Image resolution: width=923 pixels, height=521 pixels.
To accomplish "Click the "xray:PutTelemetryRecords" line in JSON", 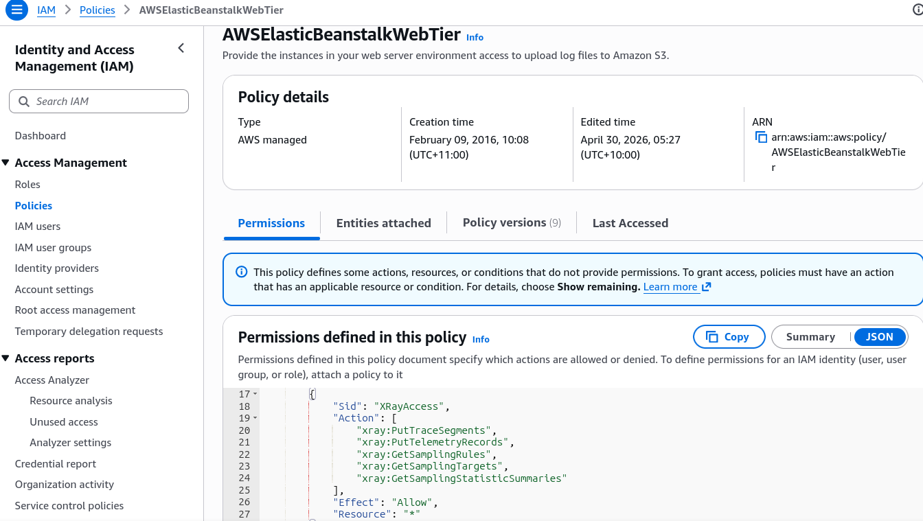I will coord(434,442).
